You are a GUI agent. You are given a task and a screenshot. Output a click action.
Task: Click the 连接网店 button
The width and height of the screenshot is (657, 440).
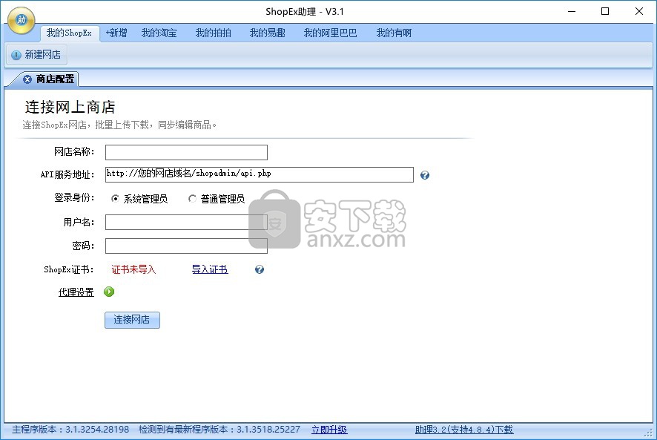132,320
